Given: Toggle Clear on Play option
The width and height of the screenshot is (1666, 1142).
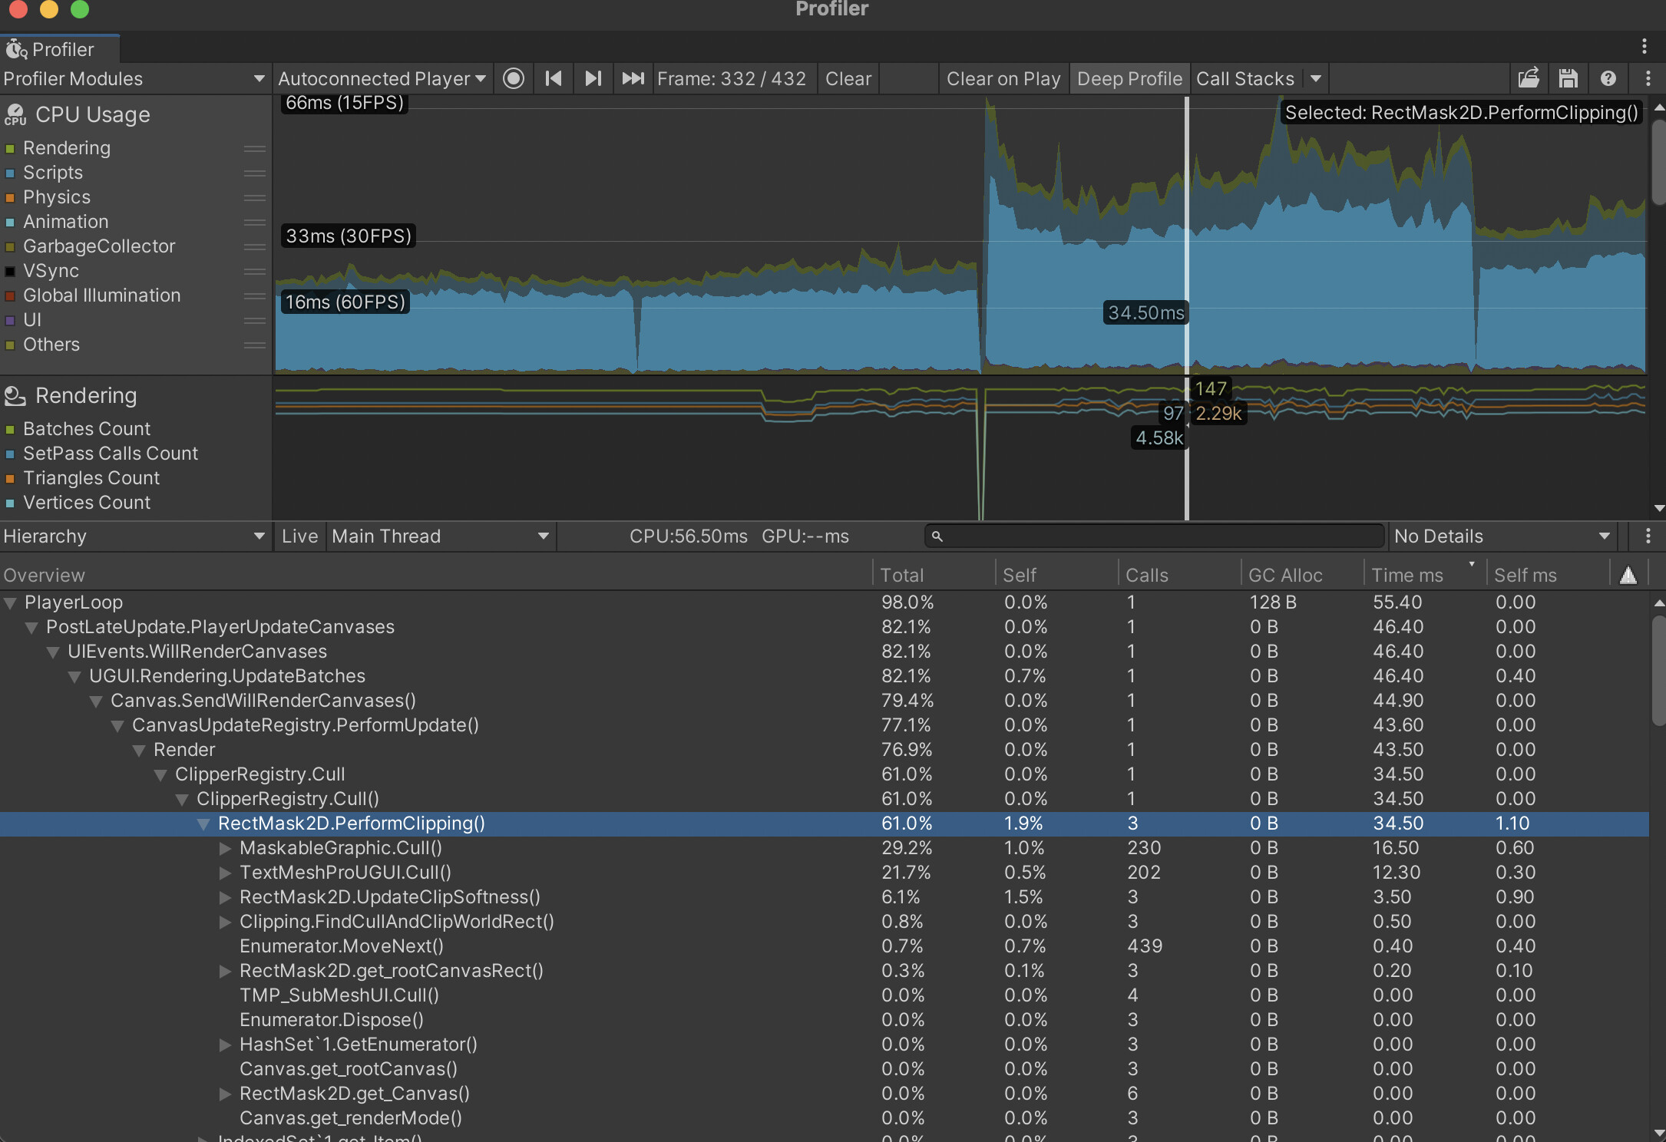Looking at the screenshot, I should [x=1003, y=79].
